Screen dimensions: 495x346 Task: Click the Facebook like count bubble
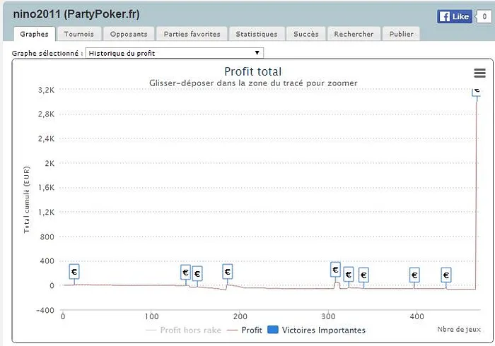483,16
